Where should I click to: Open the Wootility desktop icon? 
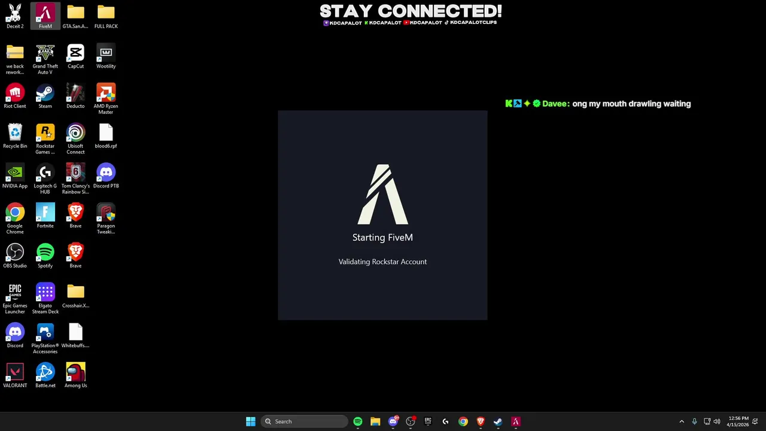tap(106, 56)
